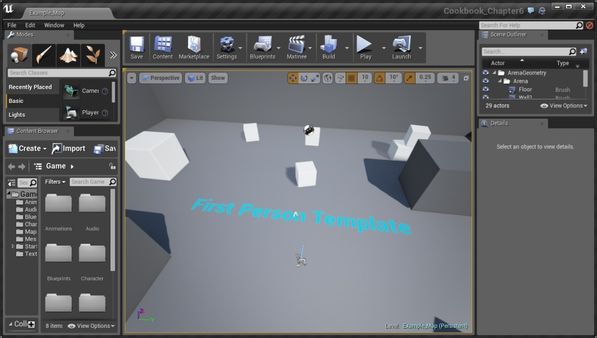597x338 pixels.
Task: Open Launch options dropdown arrow
Action: click(x=420, y=48)
